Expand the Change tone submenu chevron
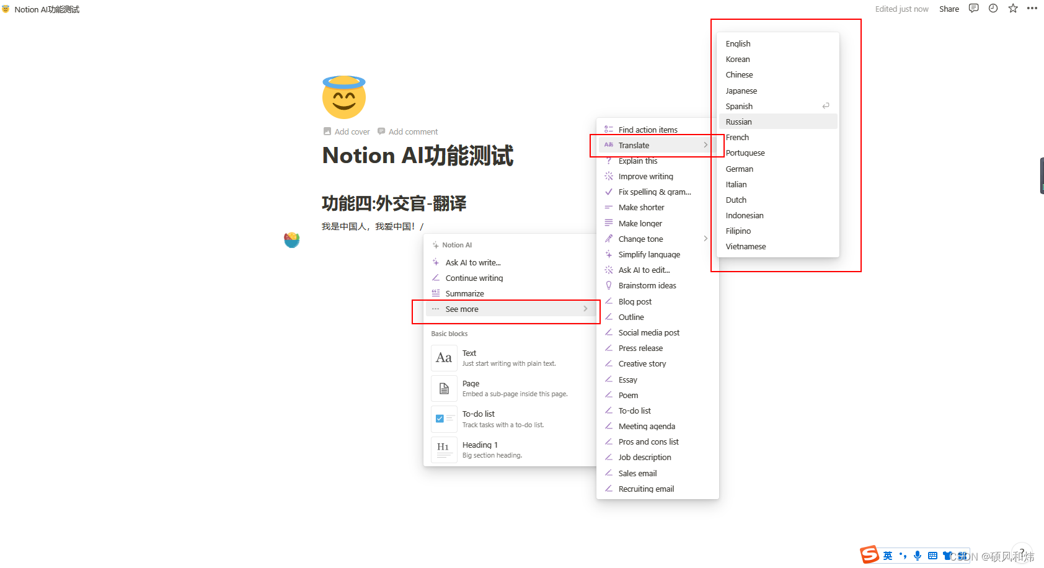Viewport: 1044px width, 568px height. 706,239
